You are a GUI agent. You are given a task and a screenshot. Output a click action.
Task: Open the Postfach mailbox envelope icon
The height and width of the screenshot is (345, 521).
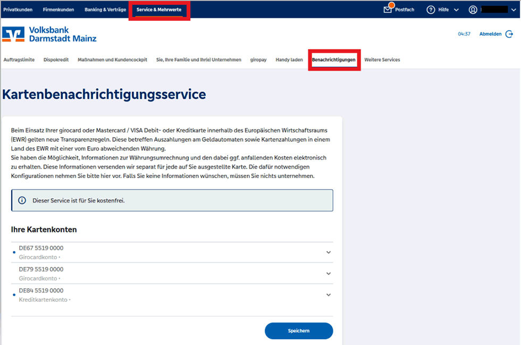pyautogui.click(x=388, y=10)
